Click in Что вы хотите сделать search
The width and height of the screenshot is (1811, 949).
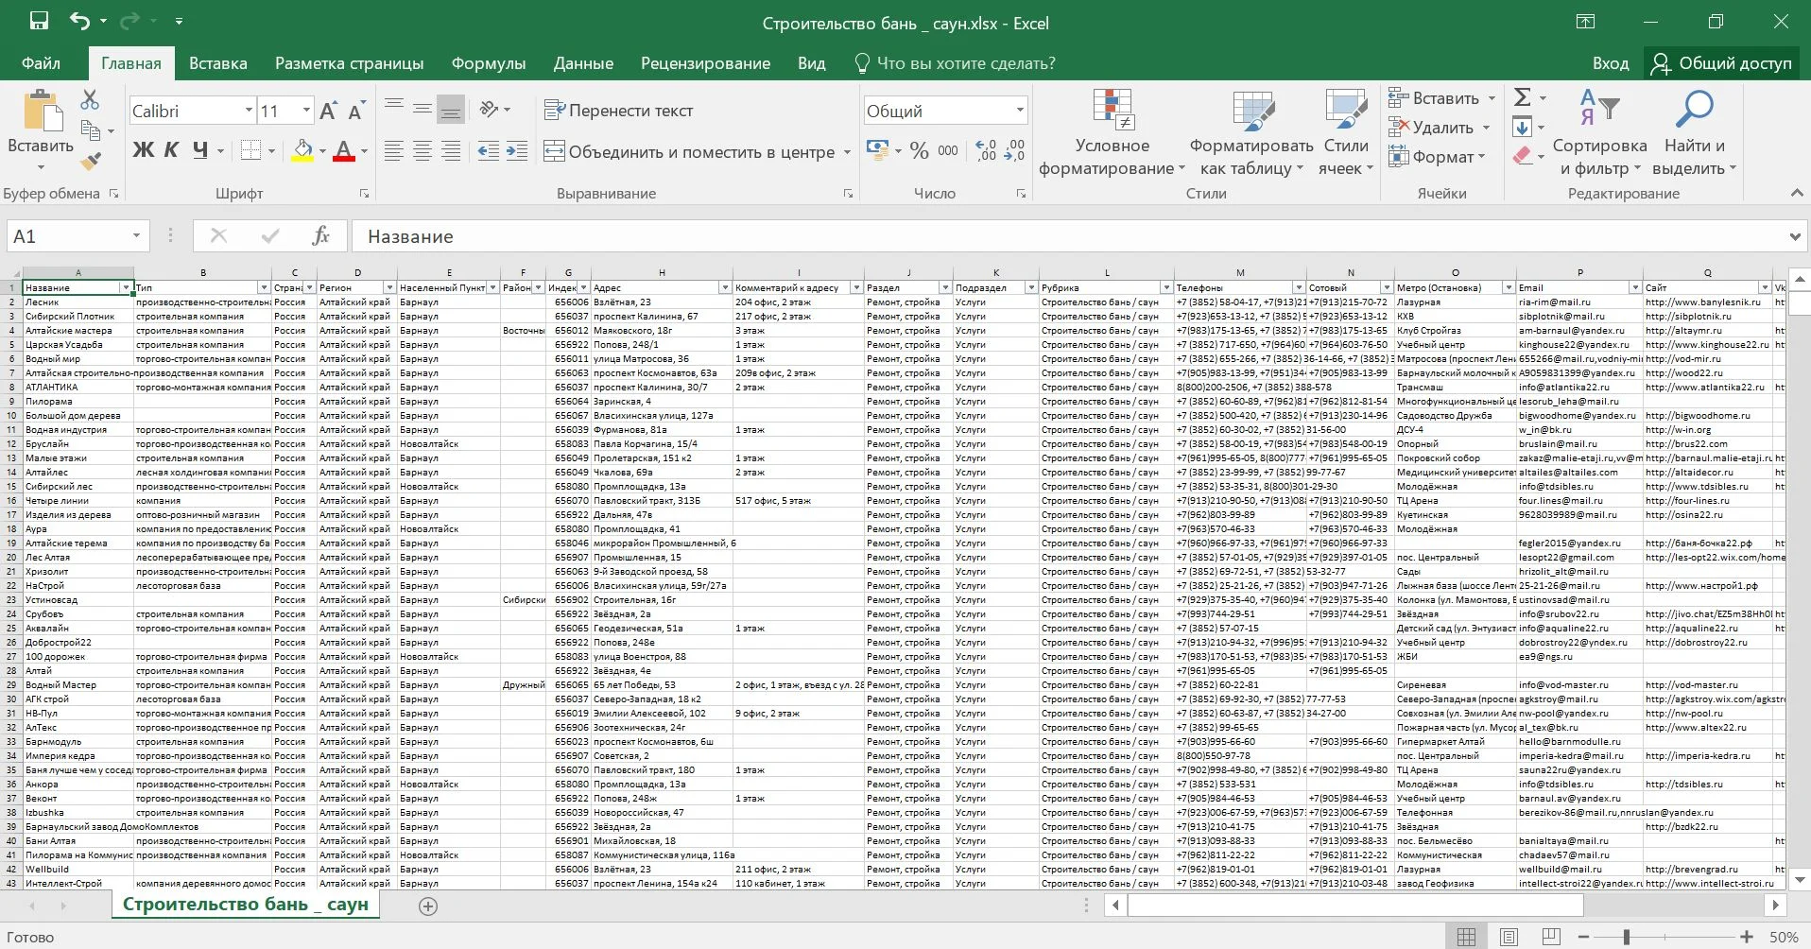coord(955,63)
